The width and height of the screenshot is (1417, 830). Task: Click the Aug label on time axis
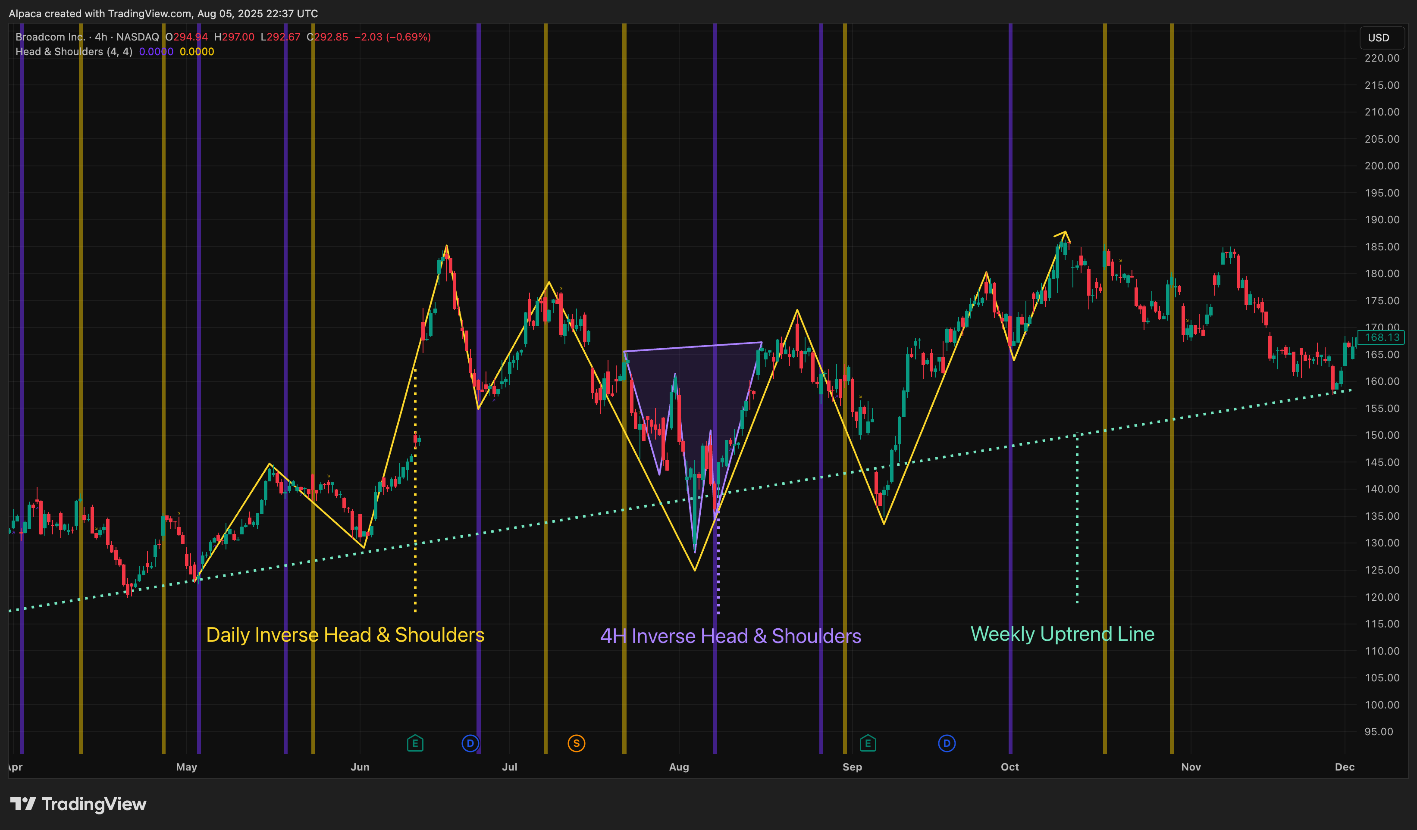coord(679,767)
